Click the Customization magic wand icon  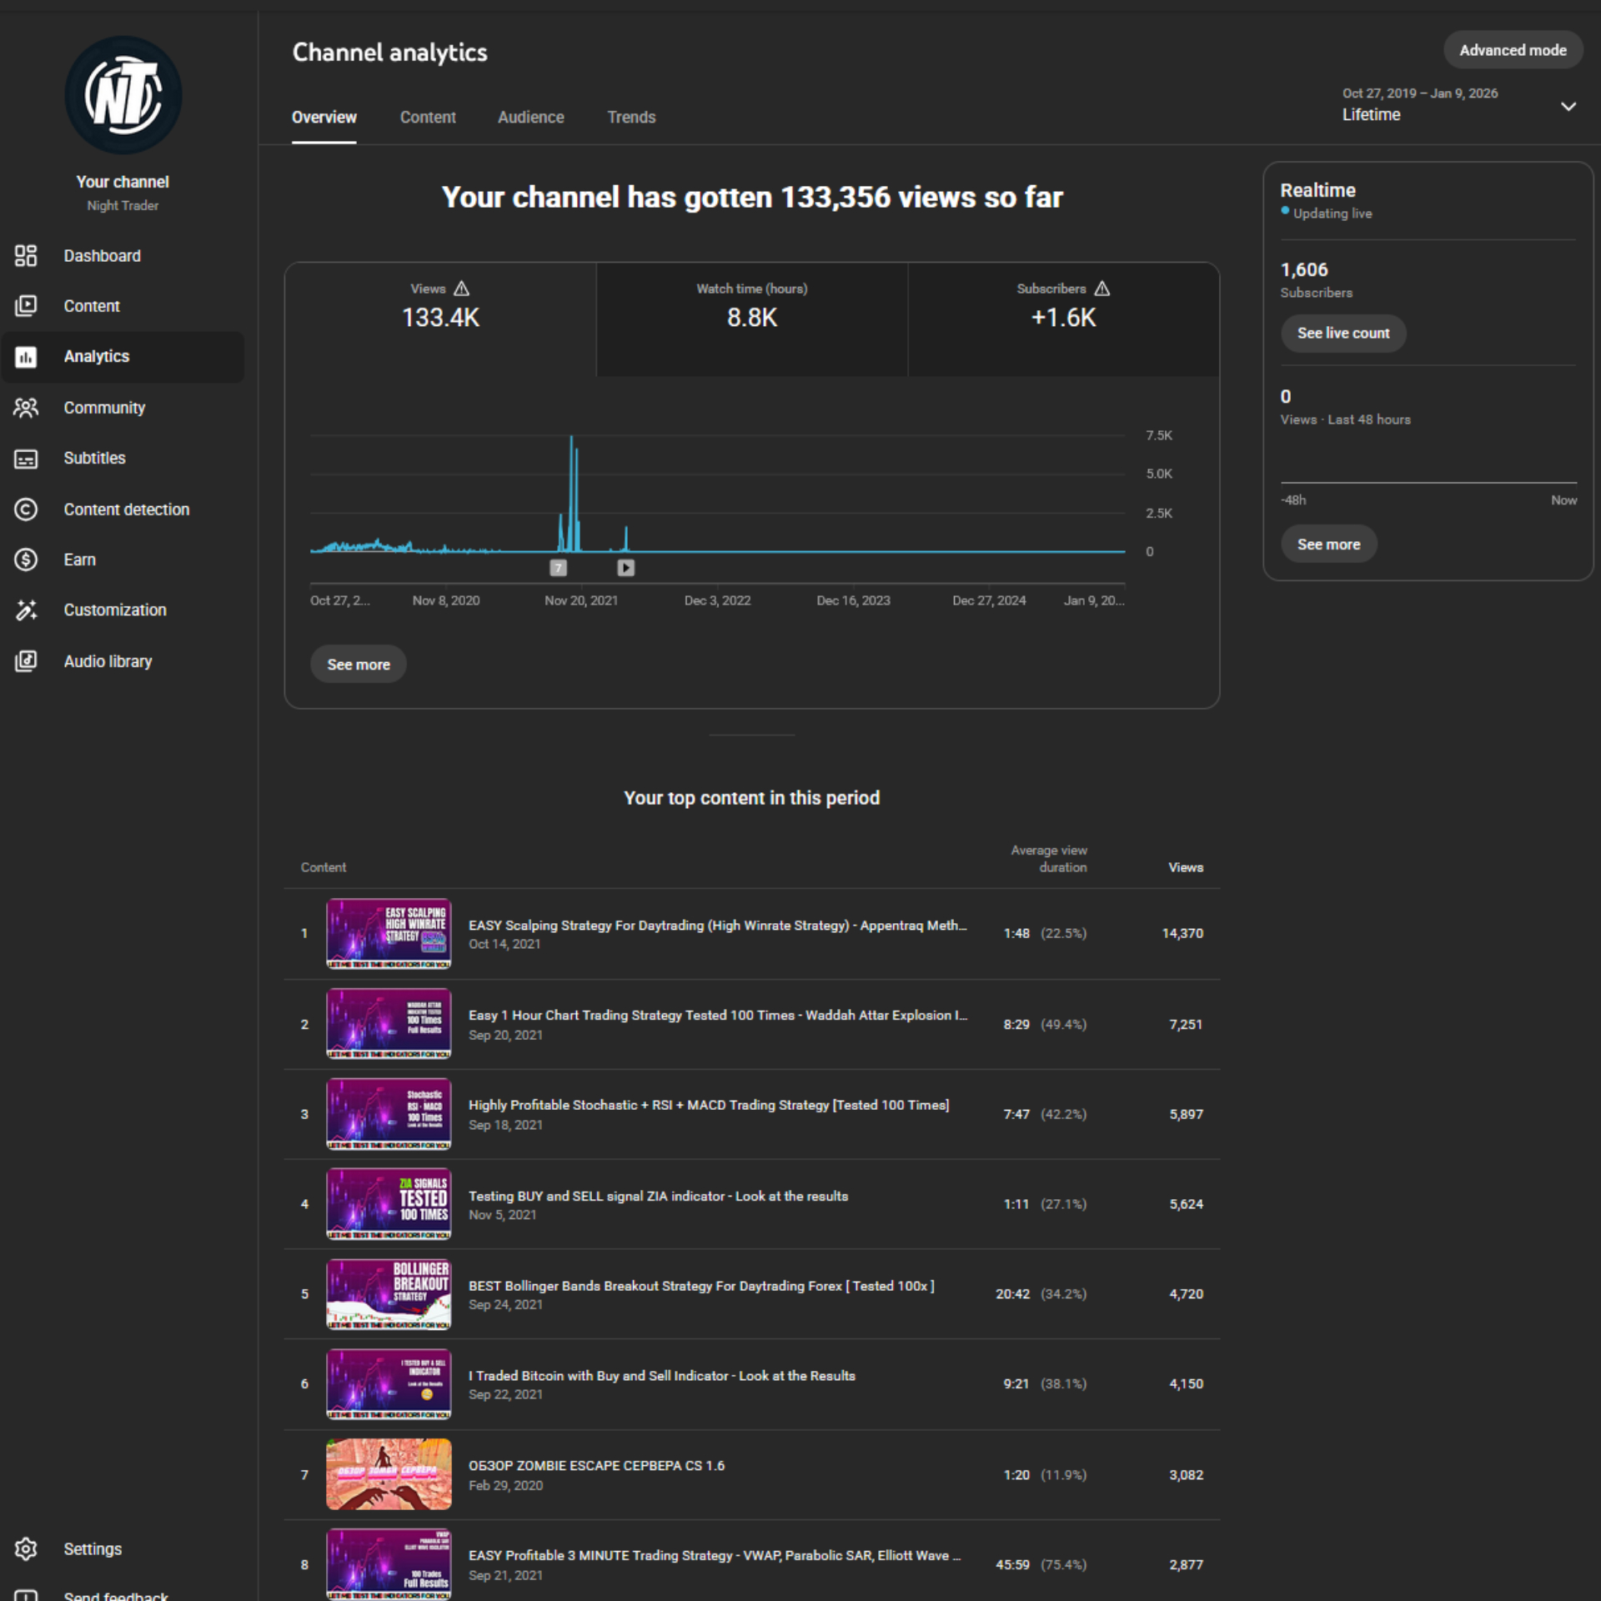[x=26, y=610]
